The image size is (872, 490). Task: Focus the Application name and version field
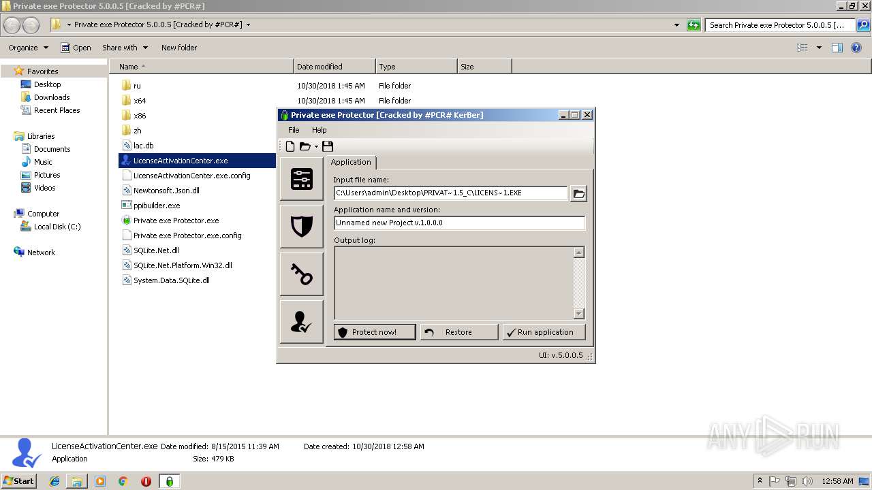point(459,223)
